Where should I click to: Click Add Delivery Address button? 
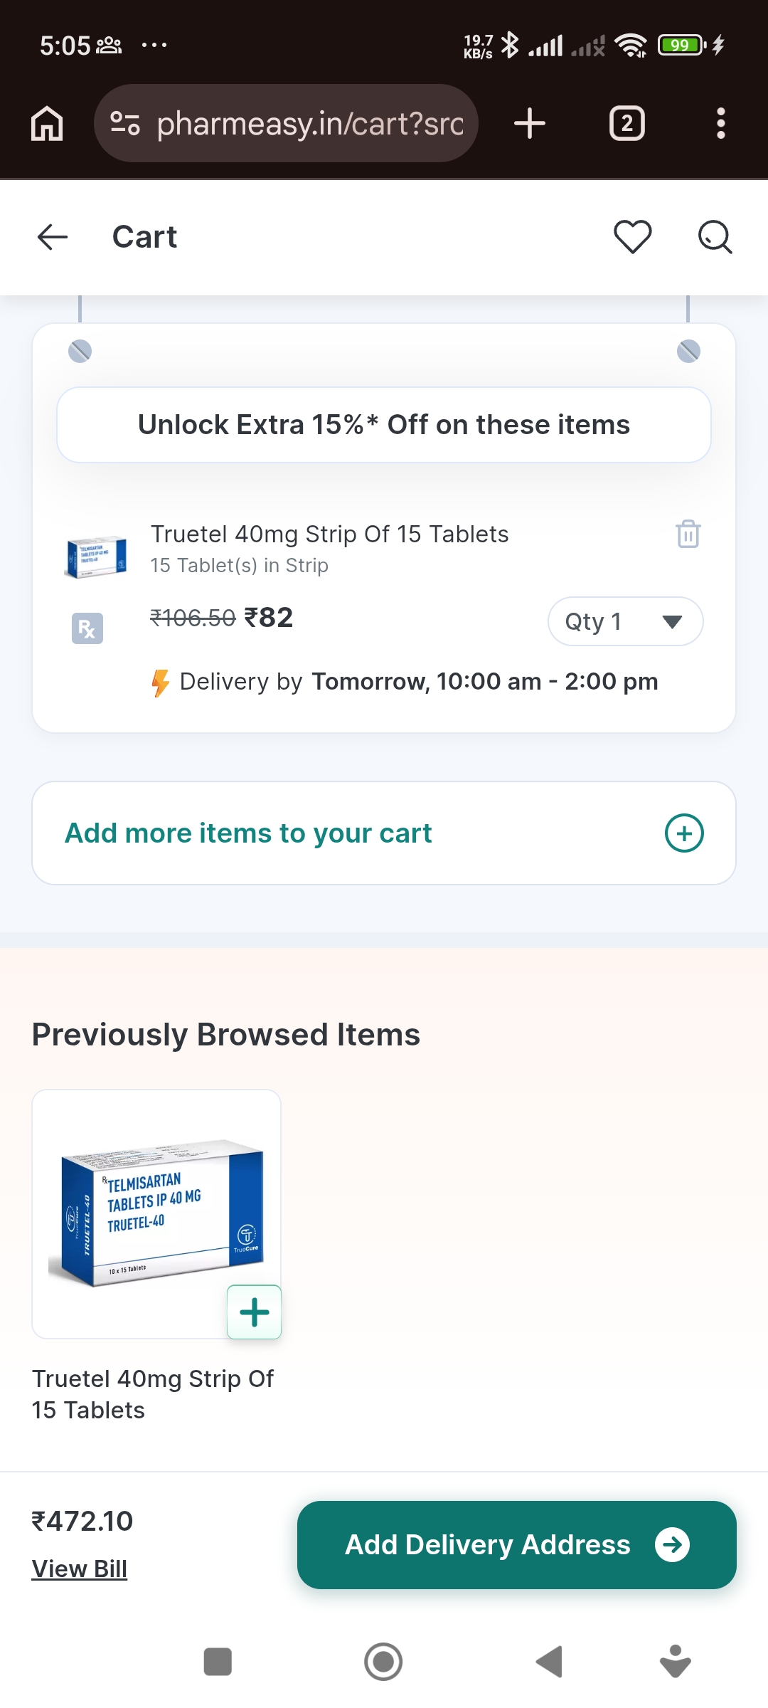(x=516, y=1545)
